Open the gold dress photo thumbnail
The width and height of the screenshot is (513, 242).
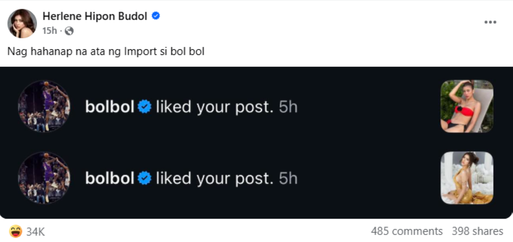click(x=467, y=178)
